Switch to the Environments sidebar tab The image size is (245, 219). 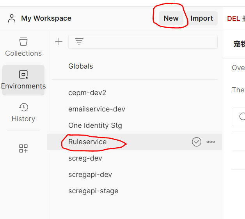[x=23, y=80]
